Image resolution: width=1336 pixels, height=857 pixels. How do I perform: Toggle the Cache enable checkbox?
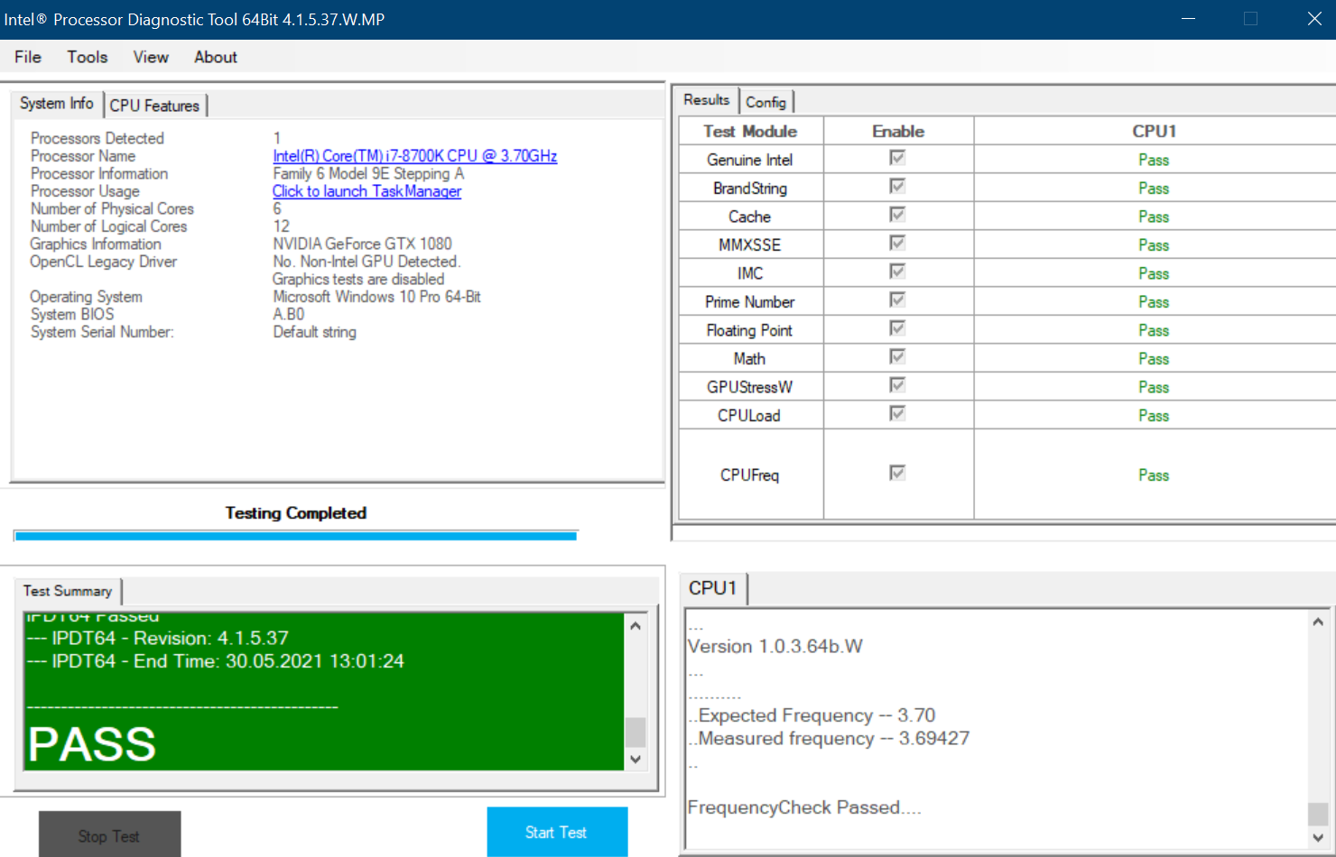(897, 215)
